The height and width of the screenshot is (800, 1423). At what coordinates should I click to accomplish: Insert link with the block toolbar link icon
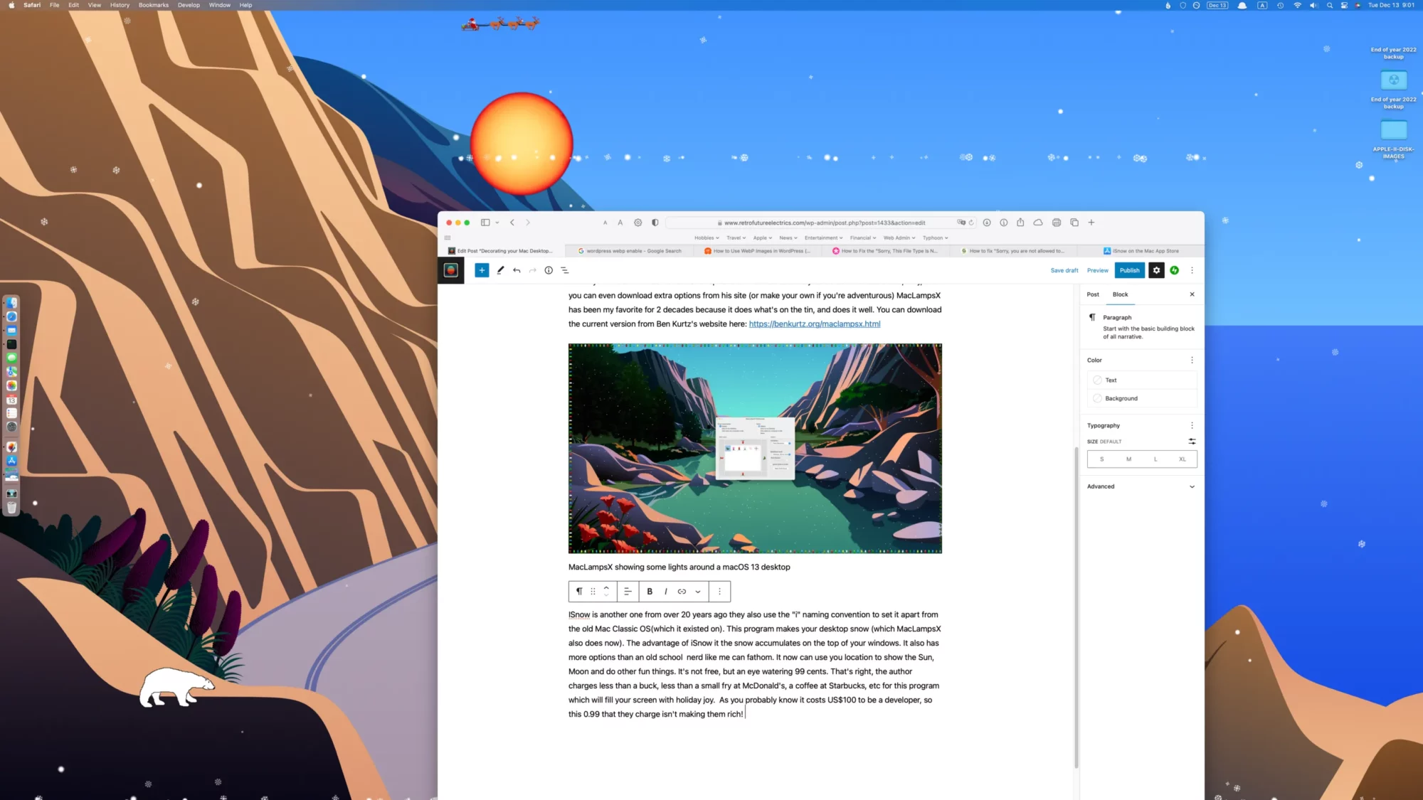682,592
